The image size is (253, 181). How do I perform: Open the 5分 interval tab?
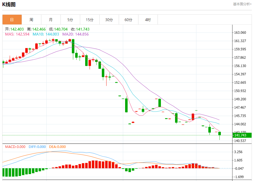click(x=70, y=20)
